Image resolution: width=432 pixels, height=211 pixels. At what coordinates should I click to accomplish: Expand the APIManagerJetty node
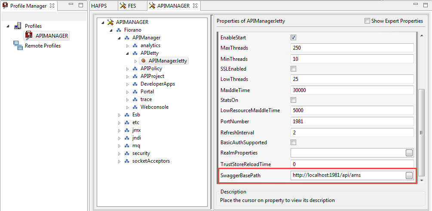135,61
